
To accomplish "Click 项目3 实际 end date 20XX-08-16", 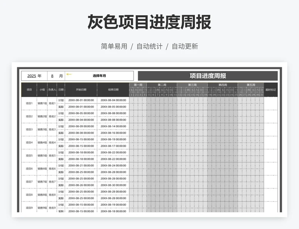I will (113, 133).
